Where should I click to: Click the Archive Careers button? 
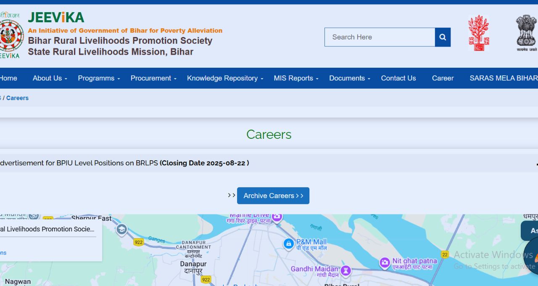[x=273, y=196]
